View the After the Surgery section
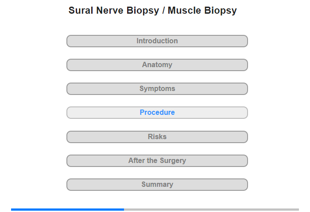This screenshot has width=310, height=212. click(157, 161)
